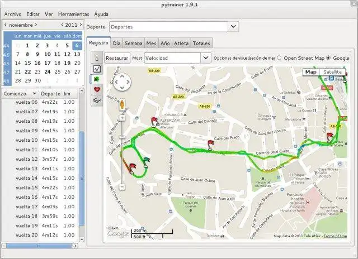
Task: Select Open Street Map radio button
Action: coord(279,58)
